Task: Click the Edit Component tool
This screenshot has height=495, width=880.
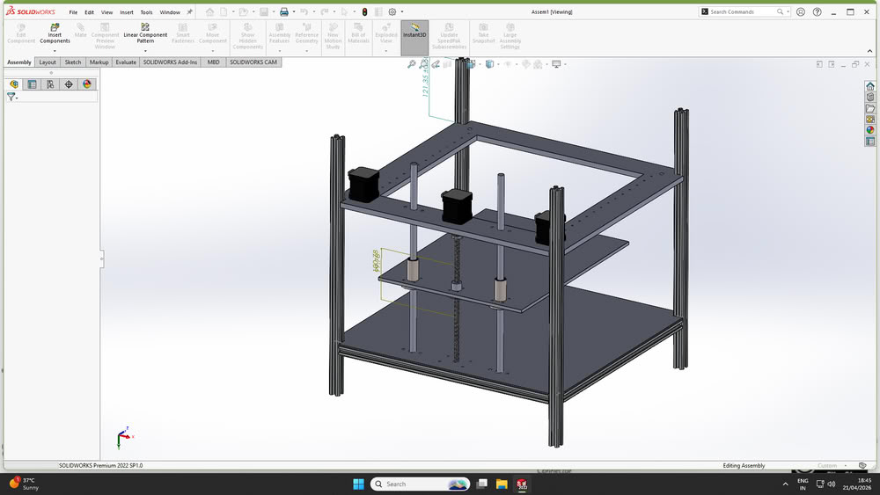Action: point(21,33)
